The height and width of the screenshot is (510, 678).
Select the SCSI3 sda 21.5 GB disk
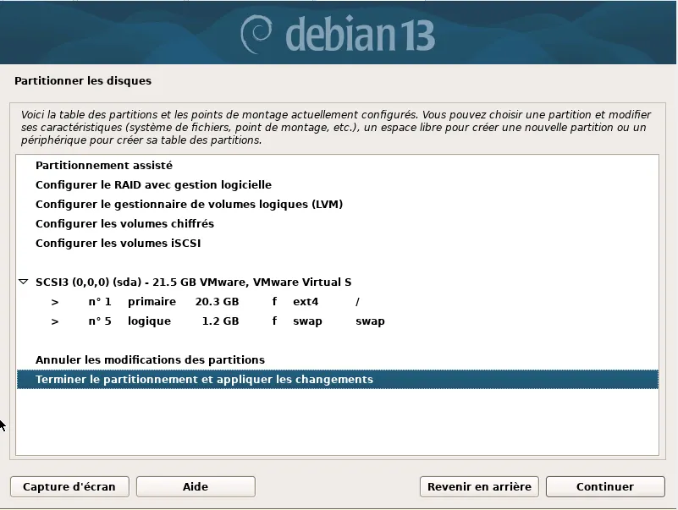193,282
